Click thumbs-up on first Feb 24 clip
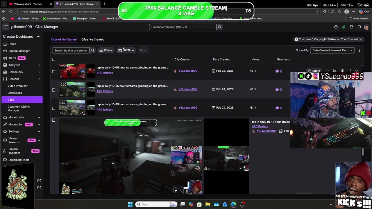The width and height of the screenshot is (372, 209). pos(277,89)
